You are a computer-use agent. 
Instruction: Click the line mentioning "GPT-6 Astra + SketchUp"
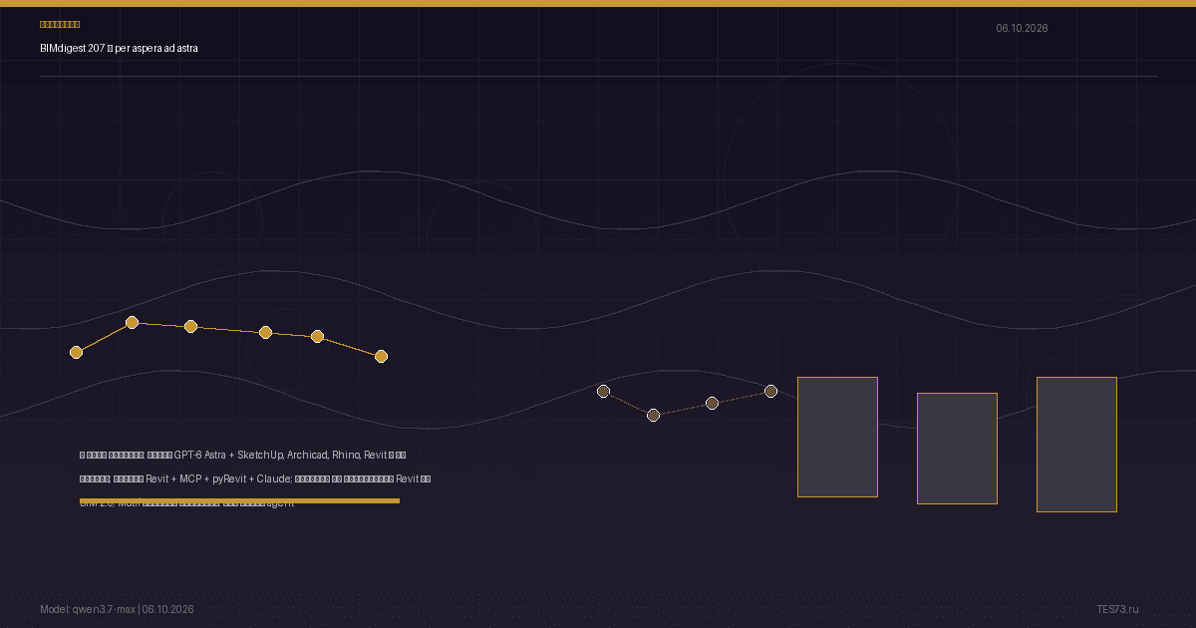[242, 455]
